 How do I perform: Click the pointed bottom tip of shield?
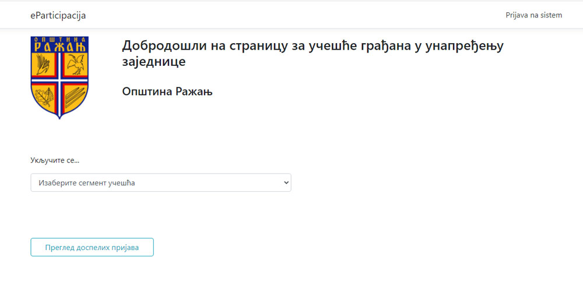(59, 116)
